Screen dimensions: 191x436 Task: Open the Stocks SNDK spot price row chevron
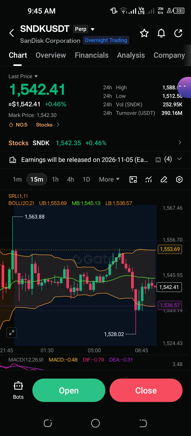click(x=180, y=142)
